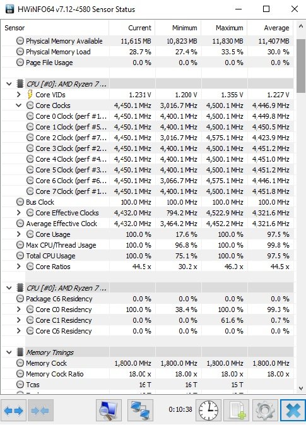
Task: Select the Bus Clock sensor row
Action: coord(147,202)
